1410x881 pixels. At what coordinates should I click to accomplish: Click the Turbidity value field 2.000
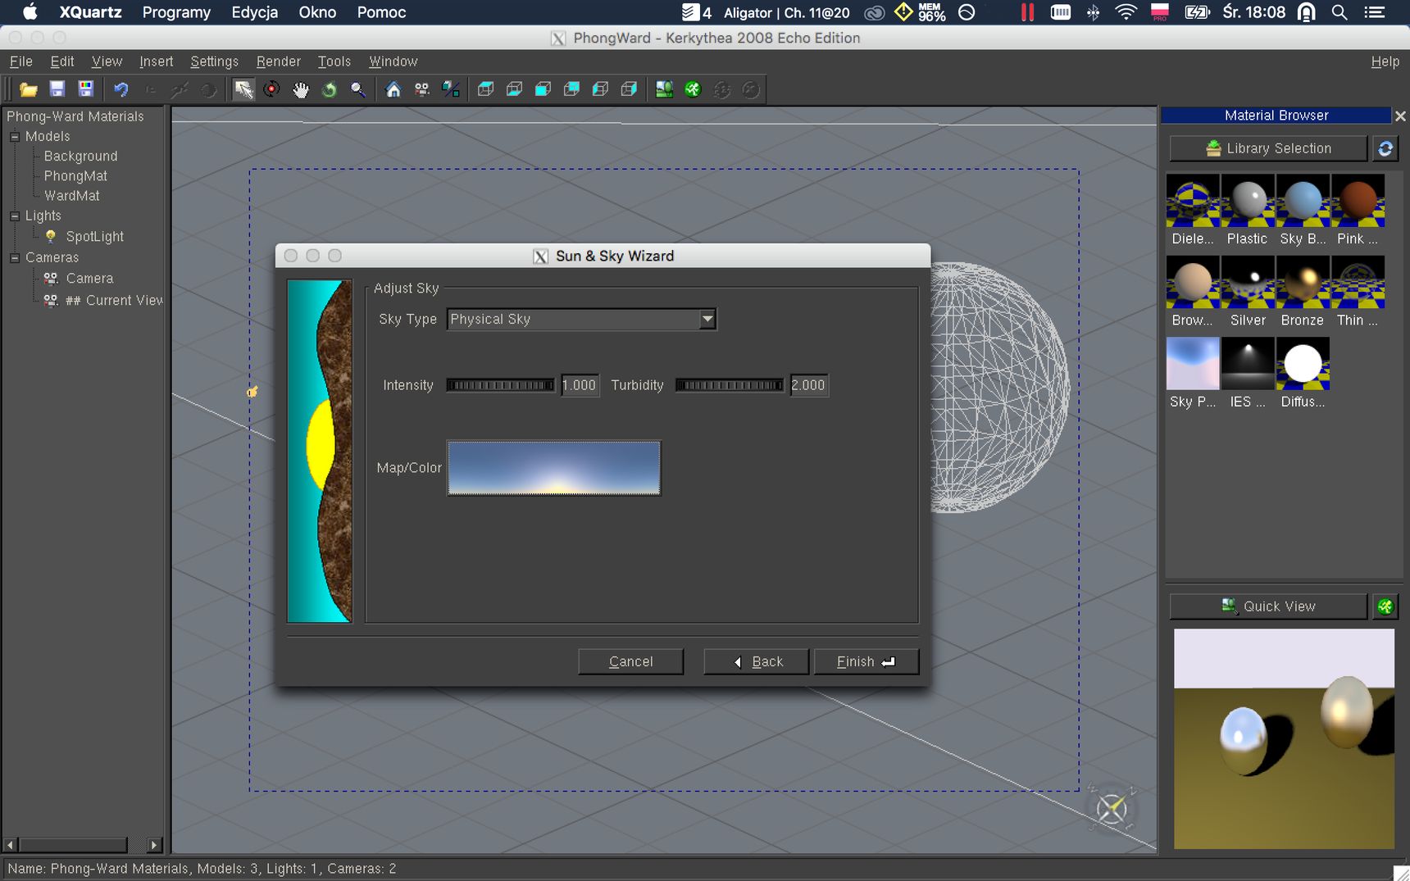pos(809,385)
